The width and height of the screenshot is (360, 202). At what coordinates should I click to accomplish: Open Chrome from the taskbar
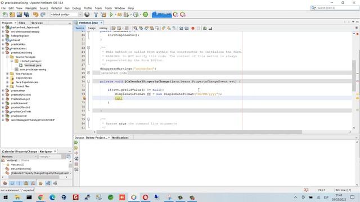click(x=40, y=197)
